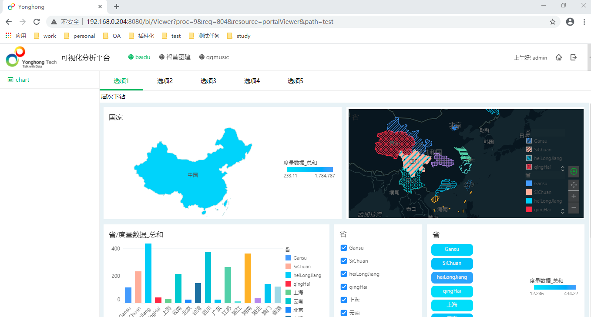Click the 度量数据_总和 gradient bar beside 国家 map
Image resolution: width=591 pixels, height=317 pixels.
pyautogui.click(x=310, y=170)
